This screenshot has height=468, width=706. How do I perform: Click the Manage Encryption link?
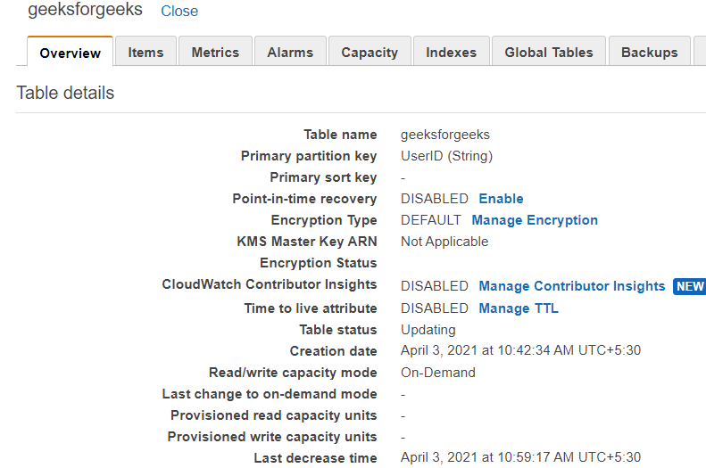tap(535, 220)
